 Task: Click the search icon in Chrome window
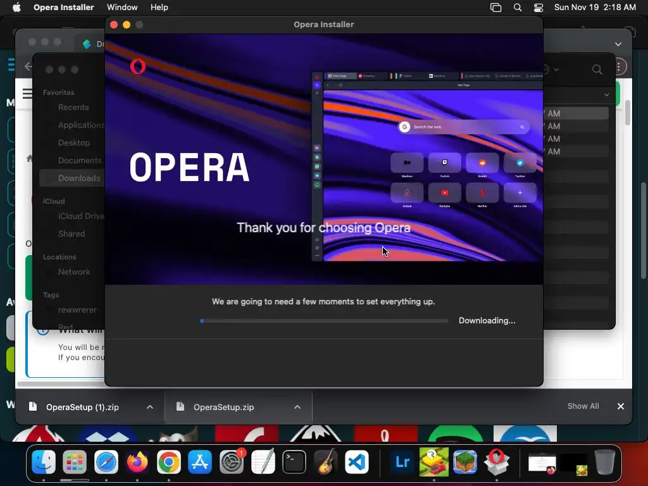coord(597,69)
